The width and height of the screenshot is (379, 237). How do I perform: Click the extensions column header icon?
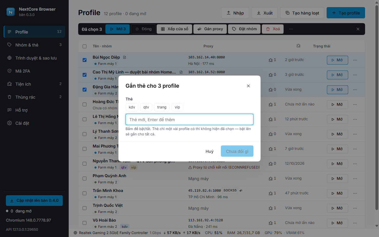pos(298,46)
